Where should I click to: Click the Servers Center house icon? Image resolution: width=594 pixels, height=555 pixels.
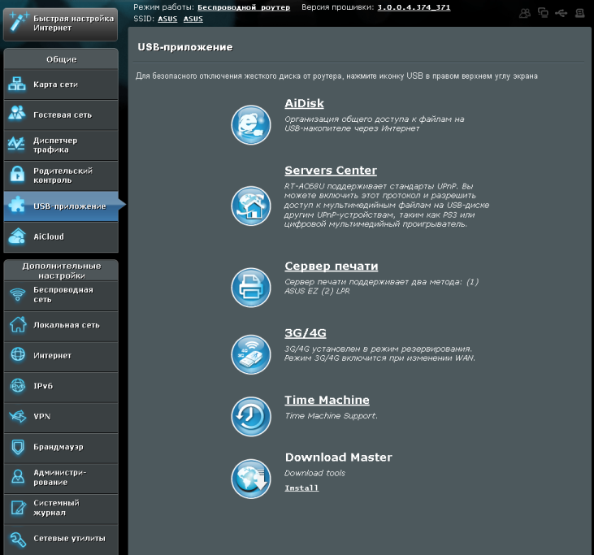pyautogui.click(x=251, y=206)
